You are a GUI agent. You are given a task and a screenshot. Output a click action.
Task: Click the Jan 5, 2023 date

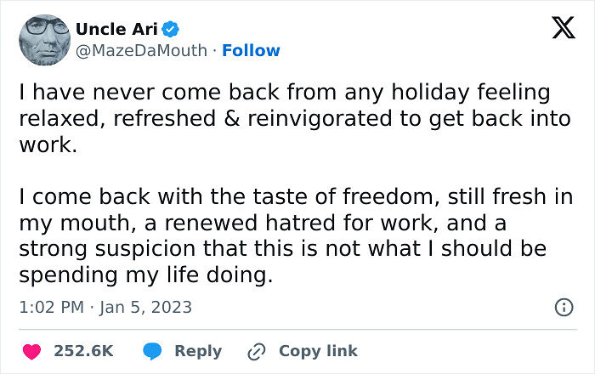144,307
